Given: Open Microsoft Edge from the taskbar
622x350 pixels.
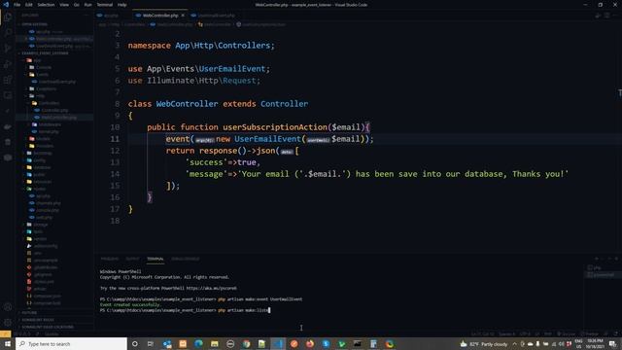Looking at the screenshot, I should click(198, 343).
